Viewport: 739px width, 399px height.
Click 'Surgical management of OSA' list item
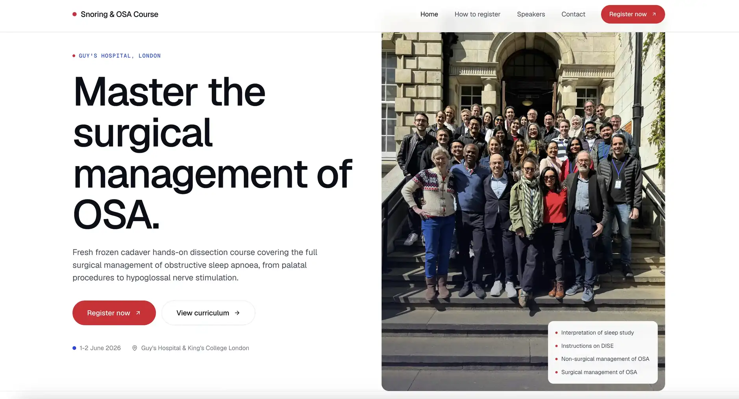599,372
